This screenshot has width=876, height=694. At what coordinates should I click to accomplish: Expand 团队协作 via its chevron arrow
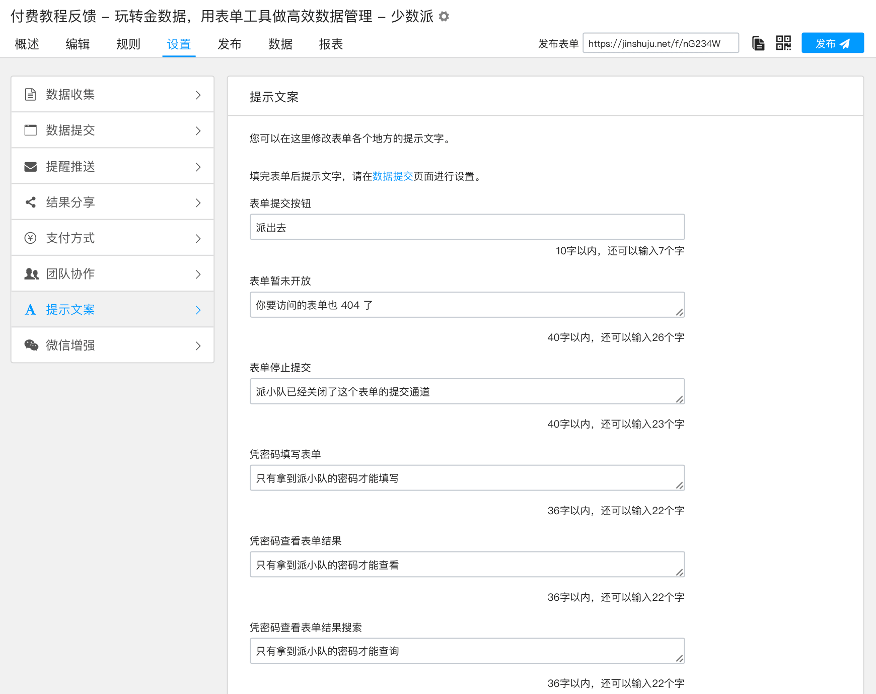pyautogui.click(x=198, y=274)
